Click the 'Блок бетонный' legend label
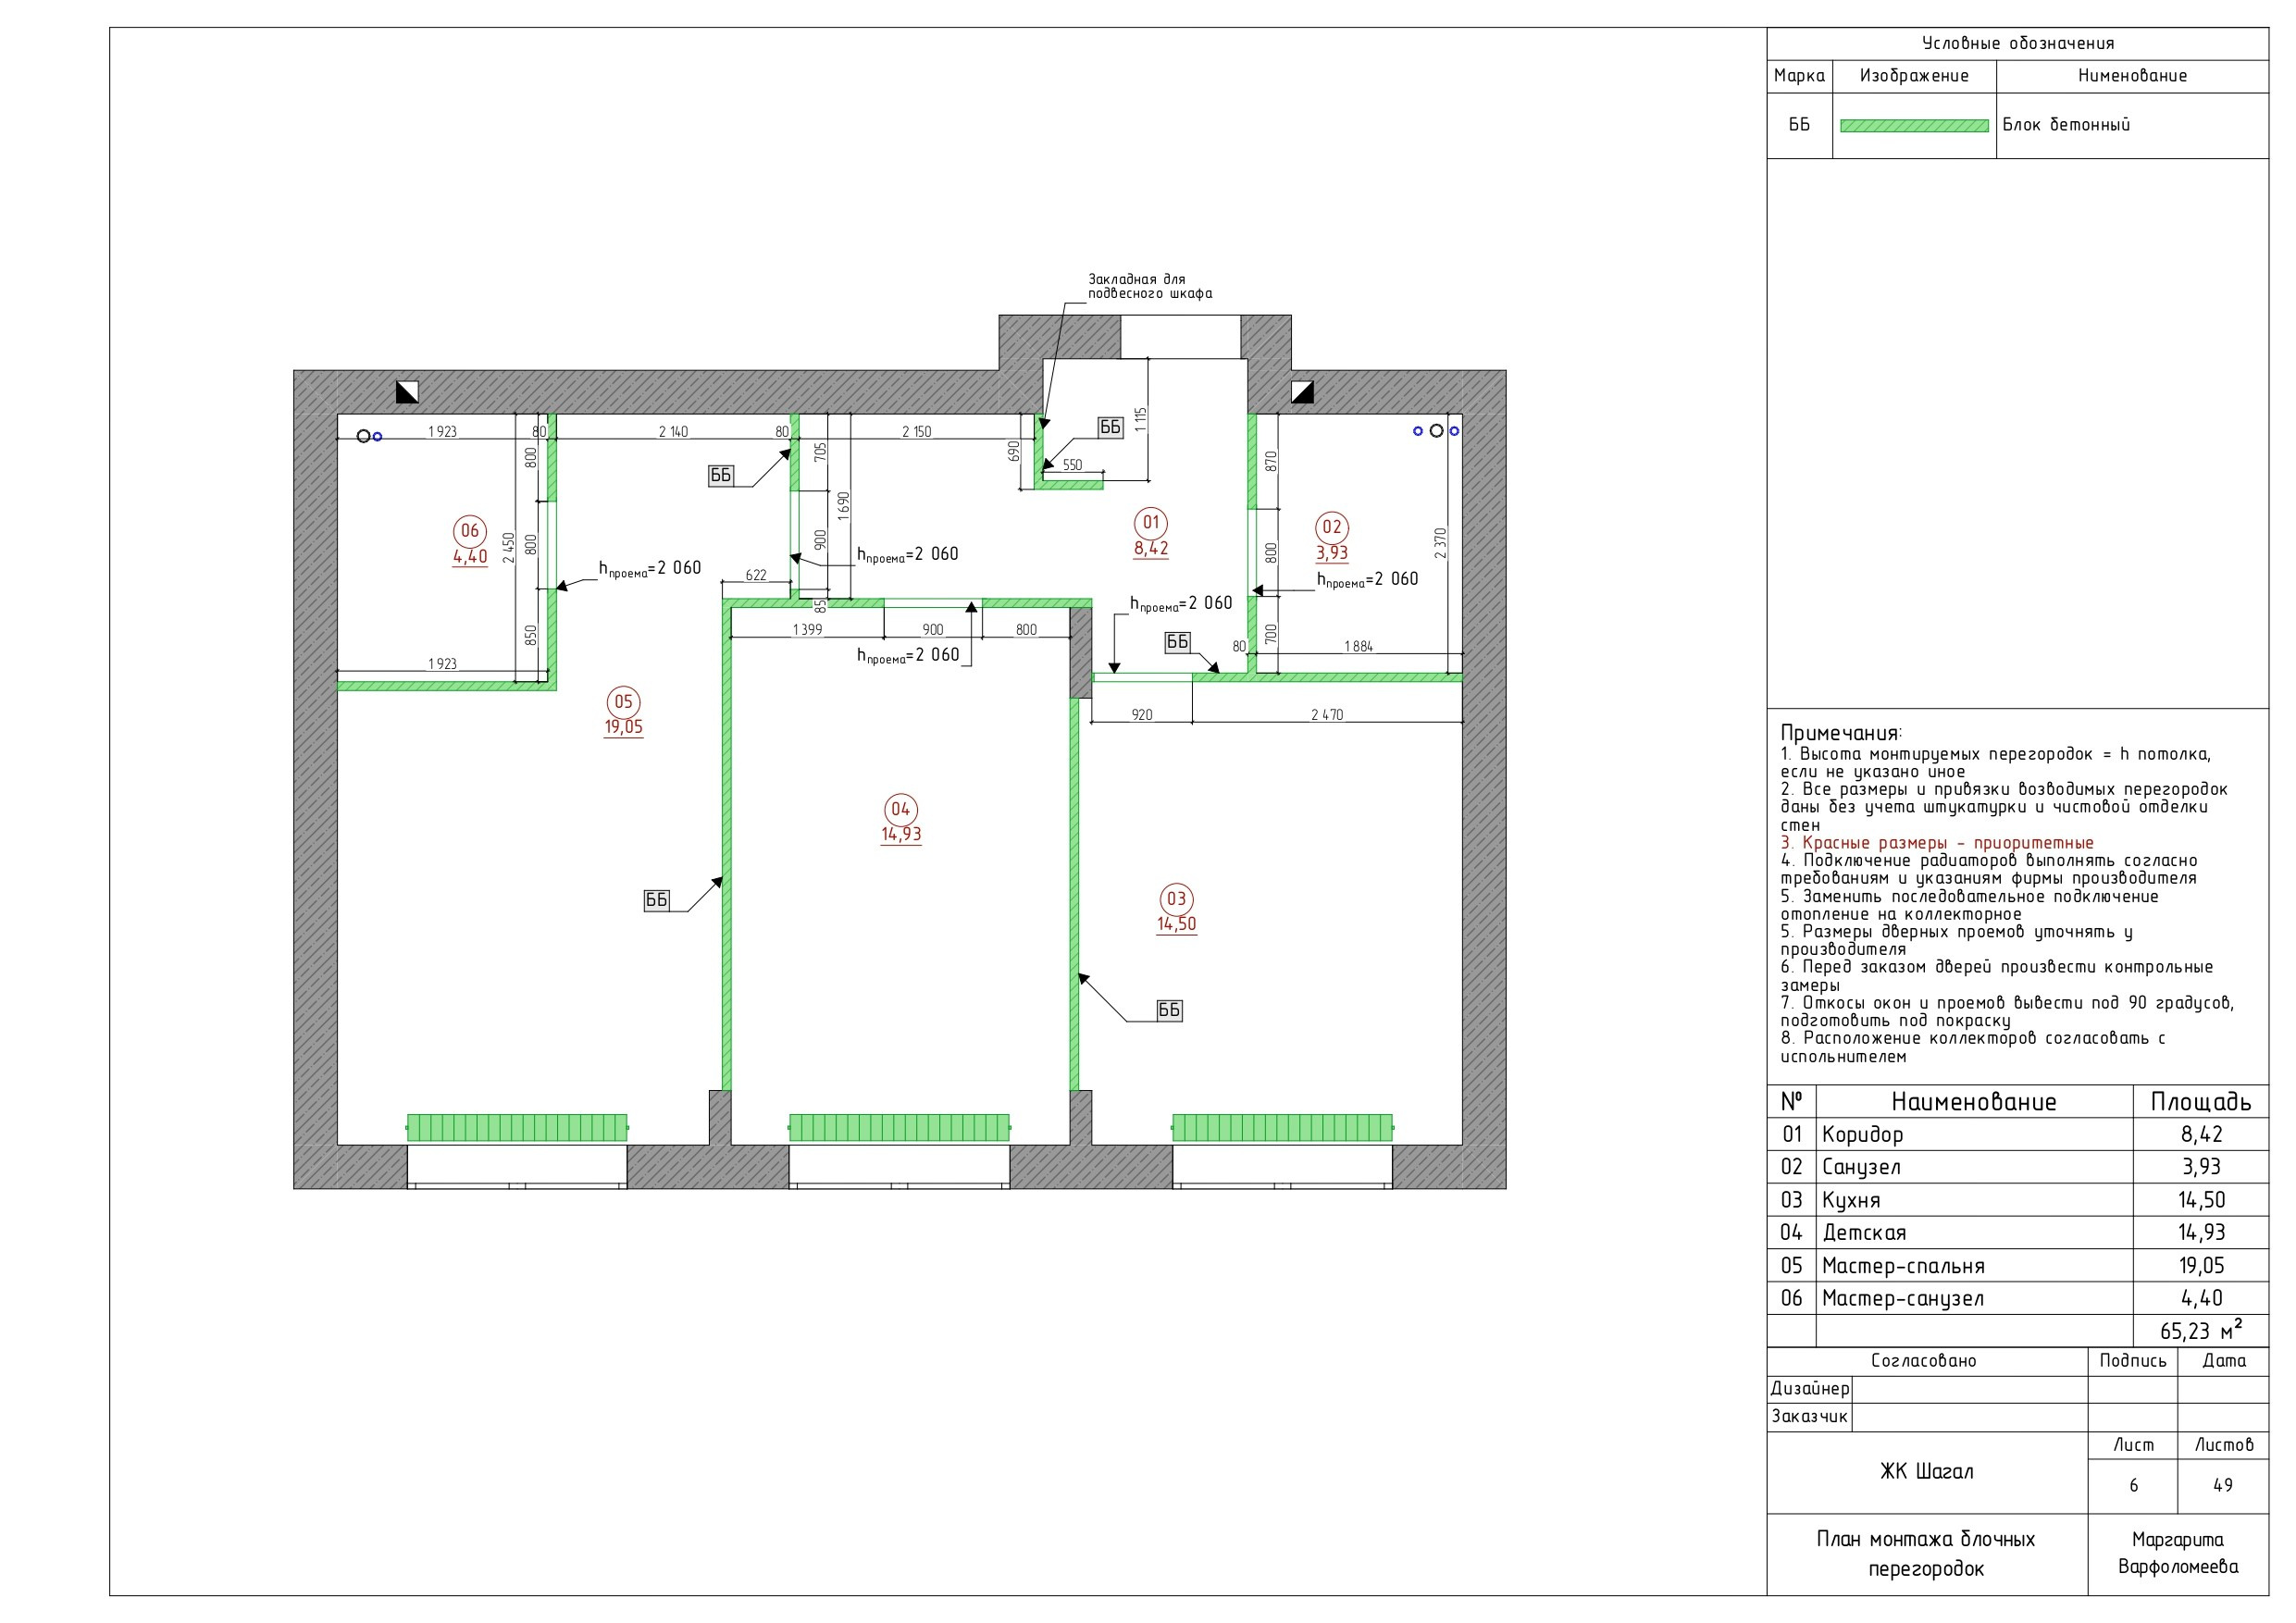 point(2066,125)
